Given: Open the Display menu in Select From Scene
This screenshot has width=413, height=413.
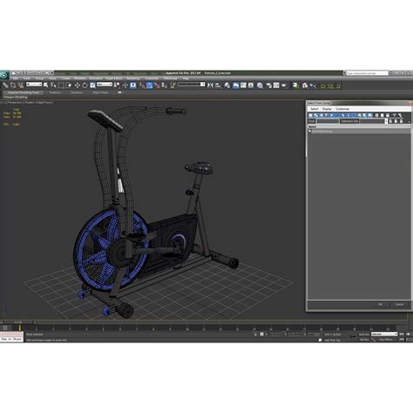Looking at the screenshot, I should pyautogui.click(x=327, y=109).
